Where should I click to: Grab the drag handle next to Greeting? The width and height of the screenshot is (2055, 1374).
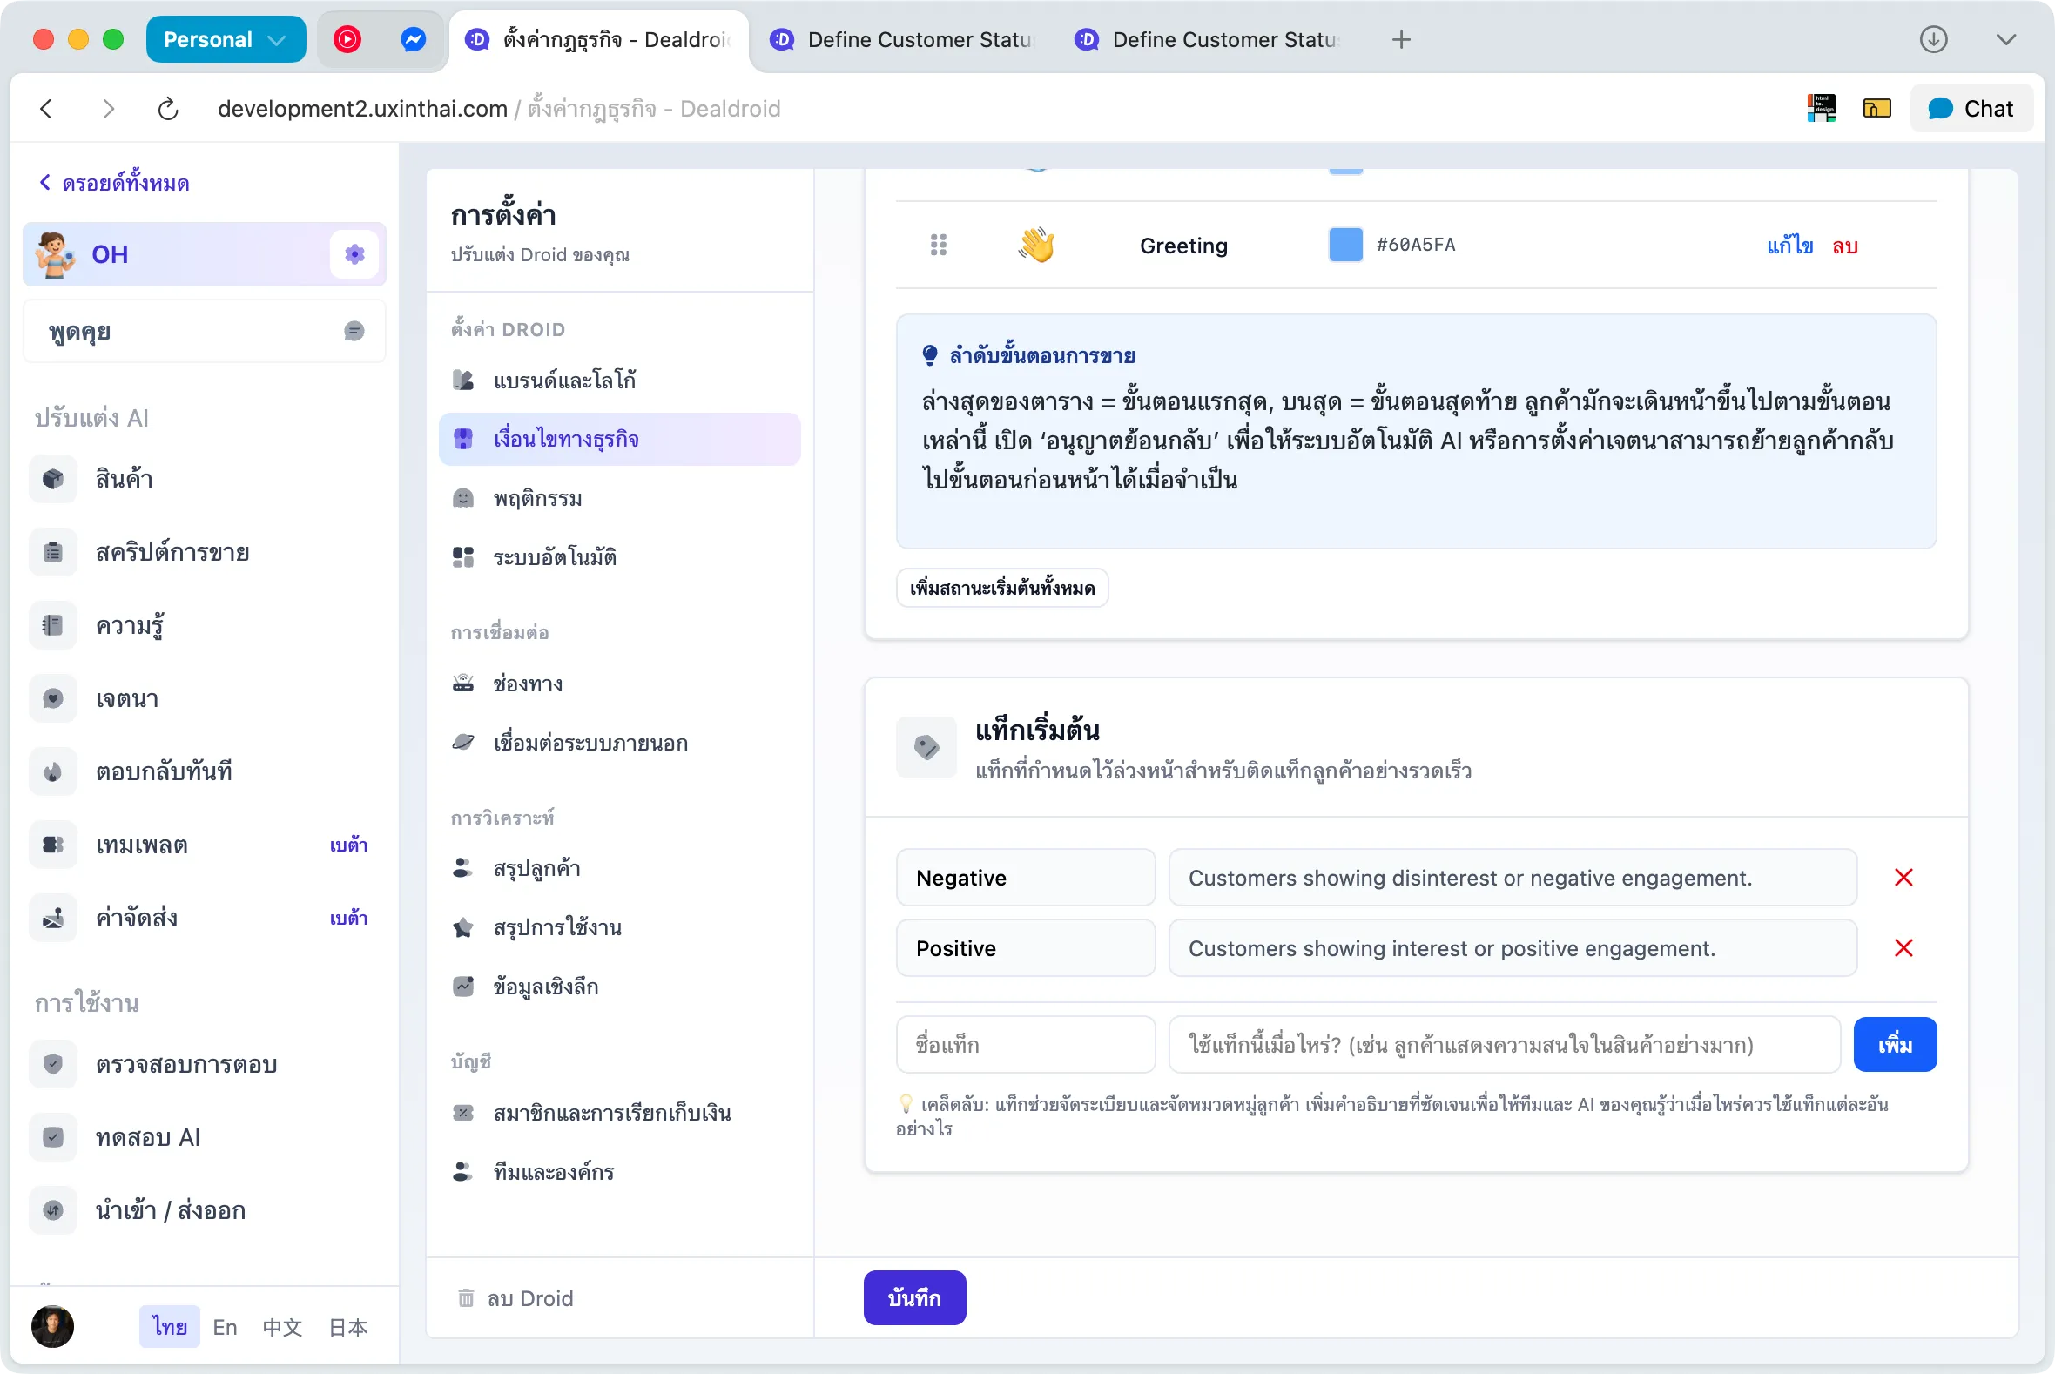pyautogui.click(x=939, y=246)
